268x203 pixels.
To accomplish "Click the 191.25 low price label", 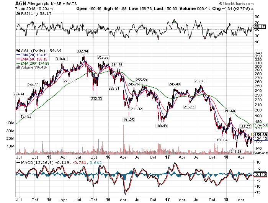I will pos(129,120).
